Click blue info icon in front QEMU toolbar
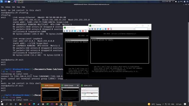 (x=106, y=29)
